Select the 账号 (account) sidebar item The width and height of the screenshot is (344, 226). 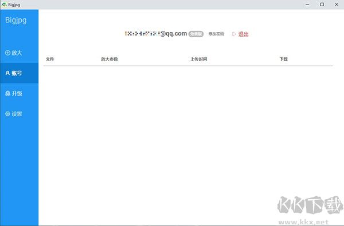[19, 73]
